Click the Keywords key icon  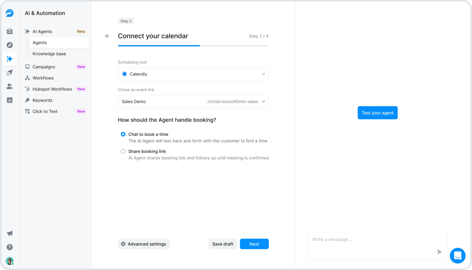27,100
